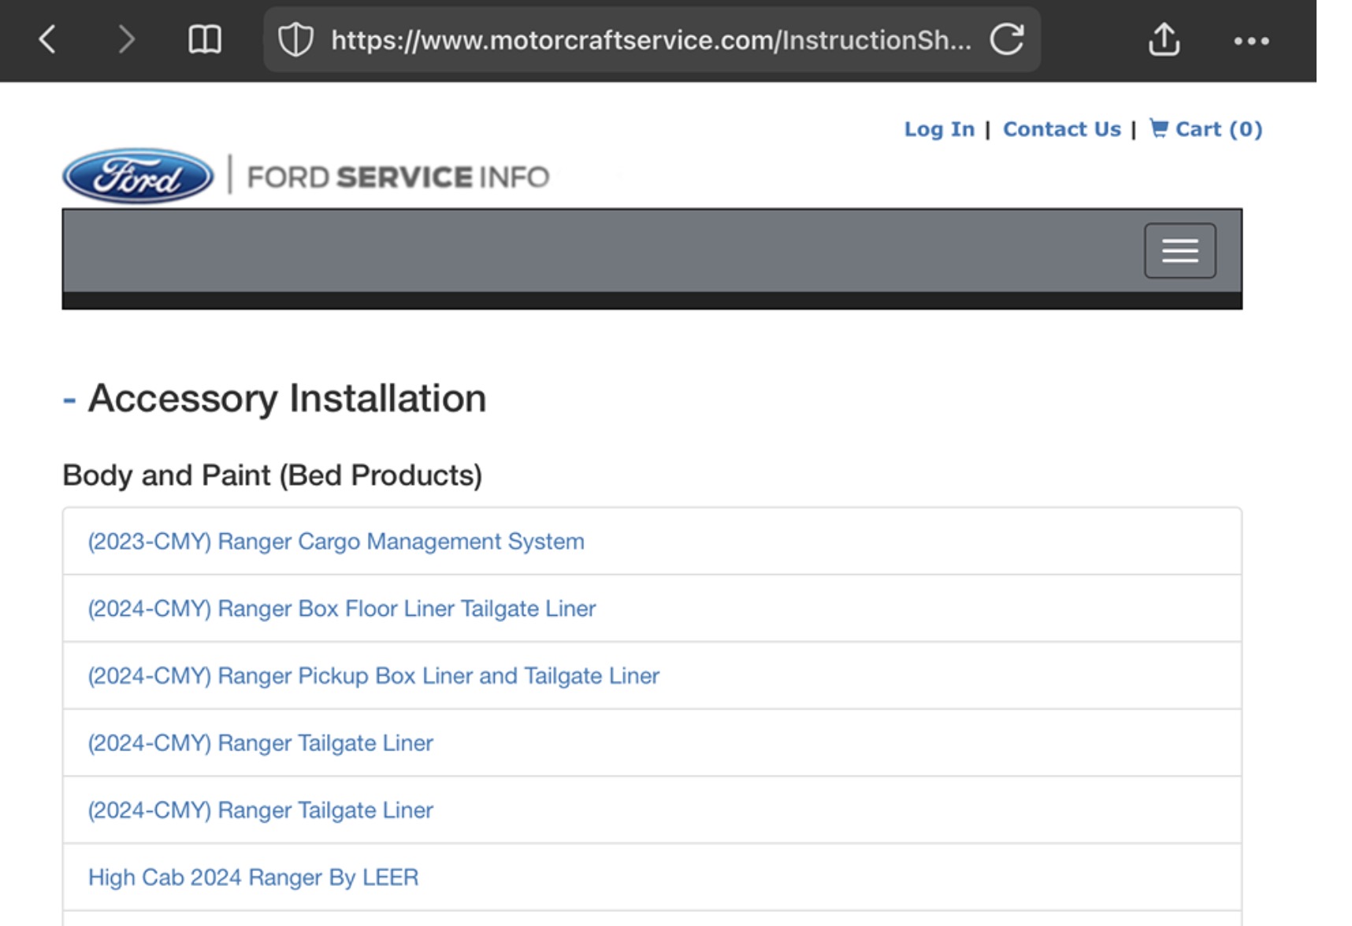Open the browser share menu
Viewport: 1352px width, 926px height.
(x=1164, y=39)
